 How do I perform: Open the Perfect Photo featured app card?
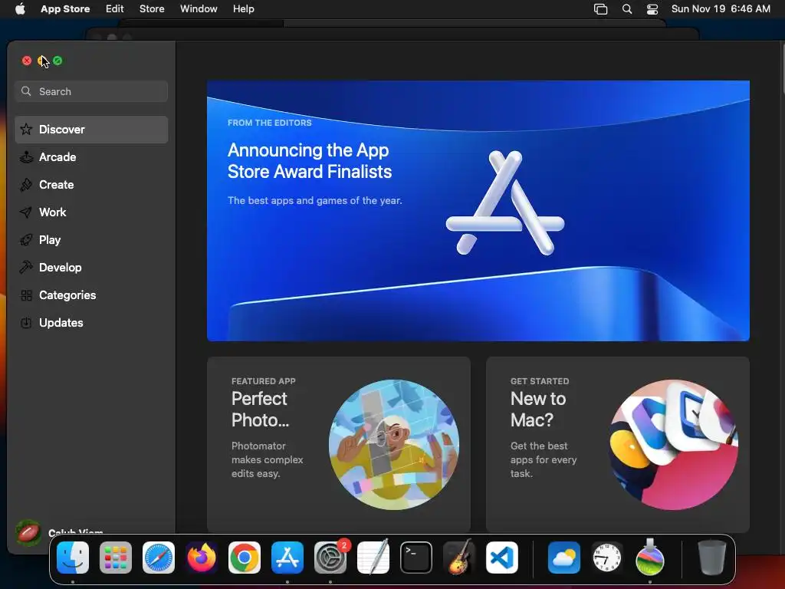coord(338,444)
